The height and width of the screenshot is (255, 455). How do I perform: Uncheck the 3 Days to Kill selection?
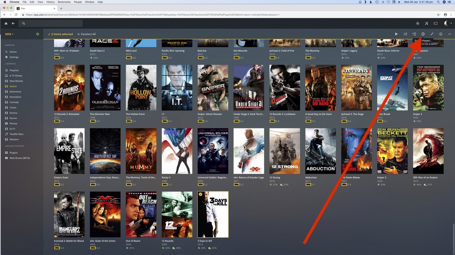(200, 194)
